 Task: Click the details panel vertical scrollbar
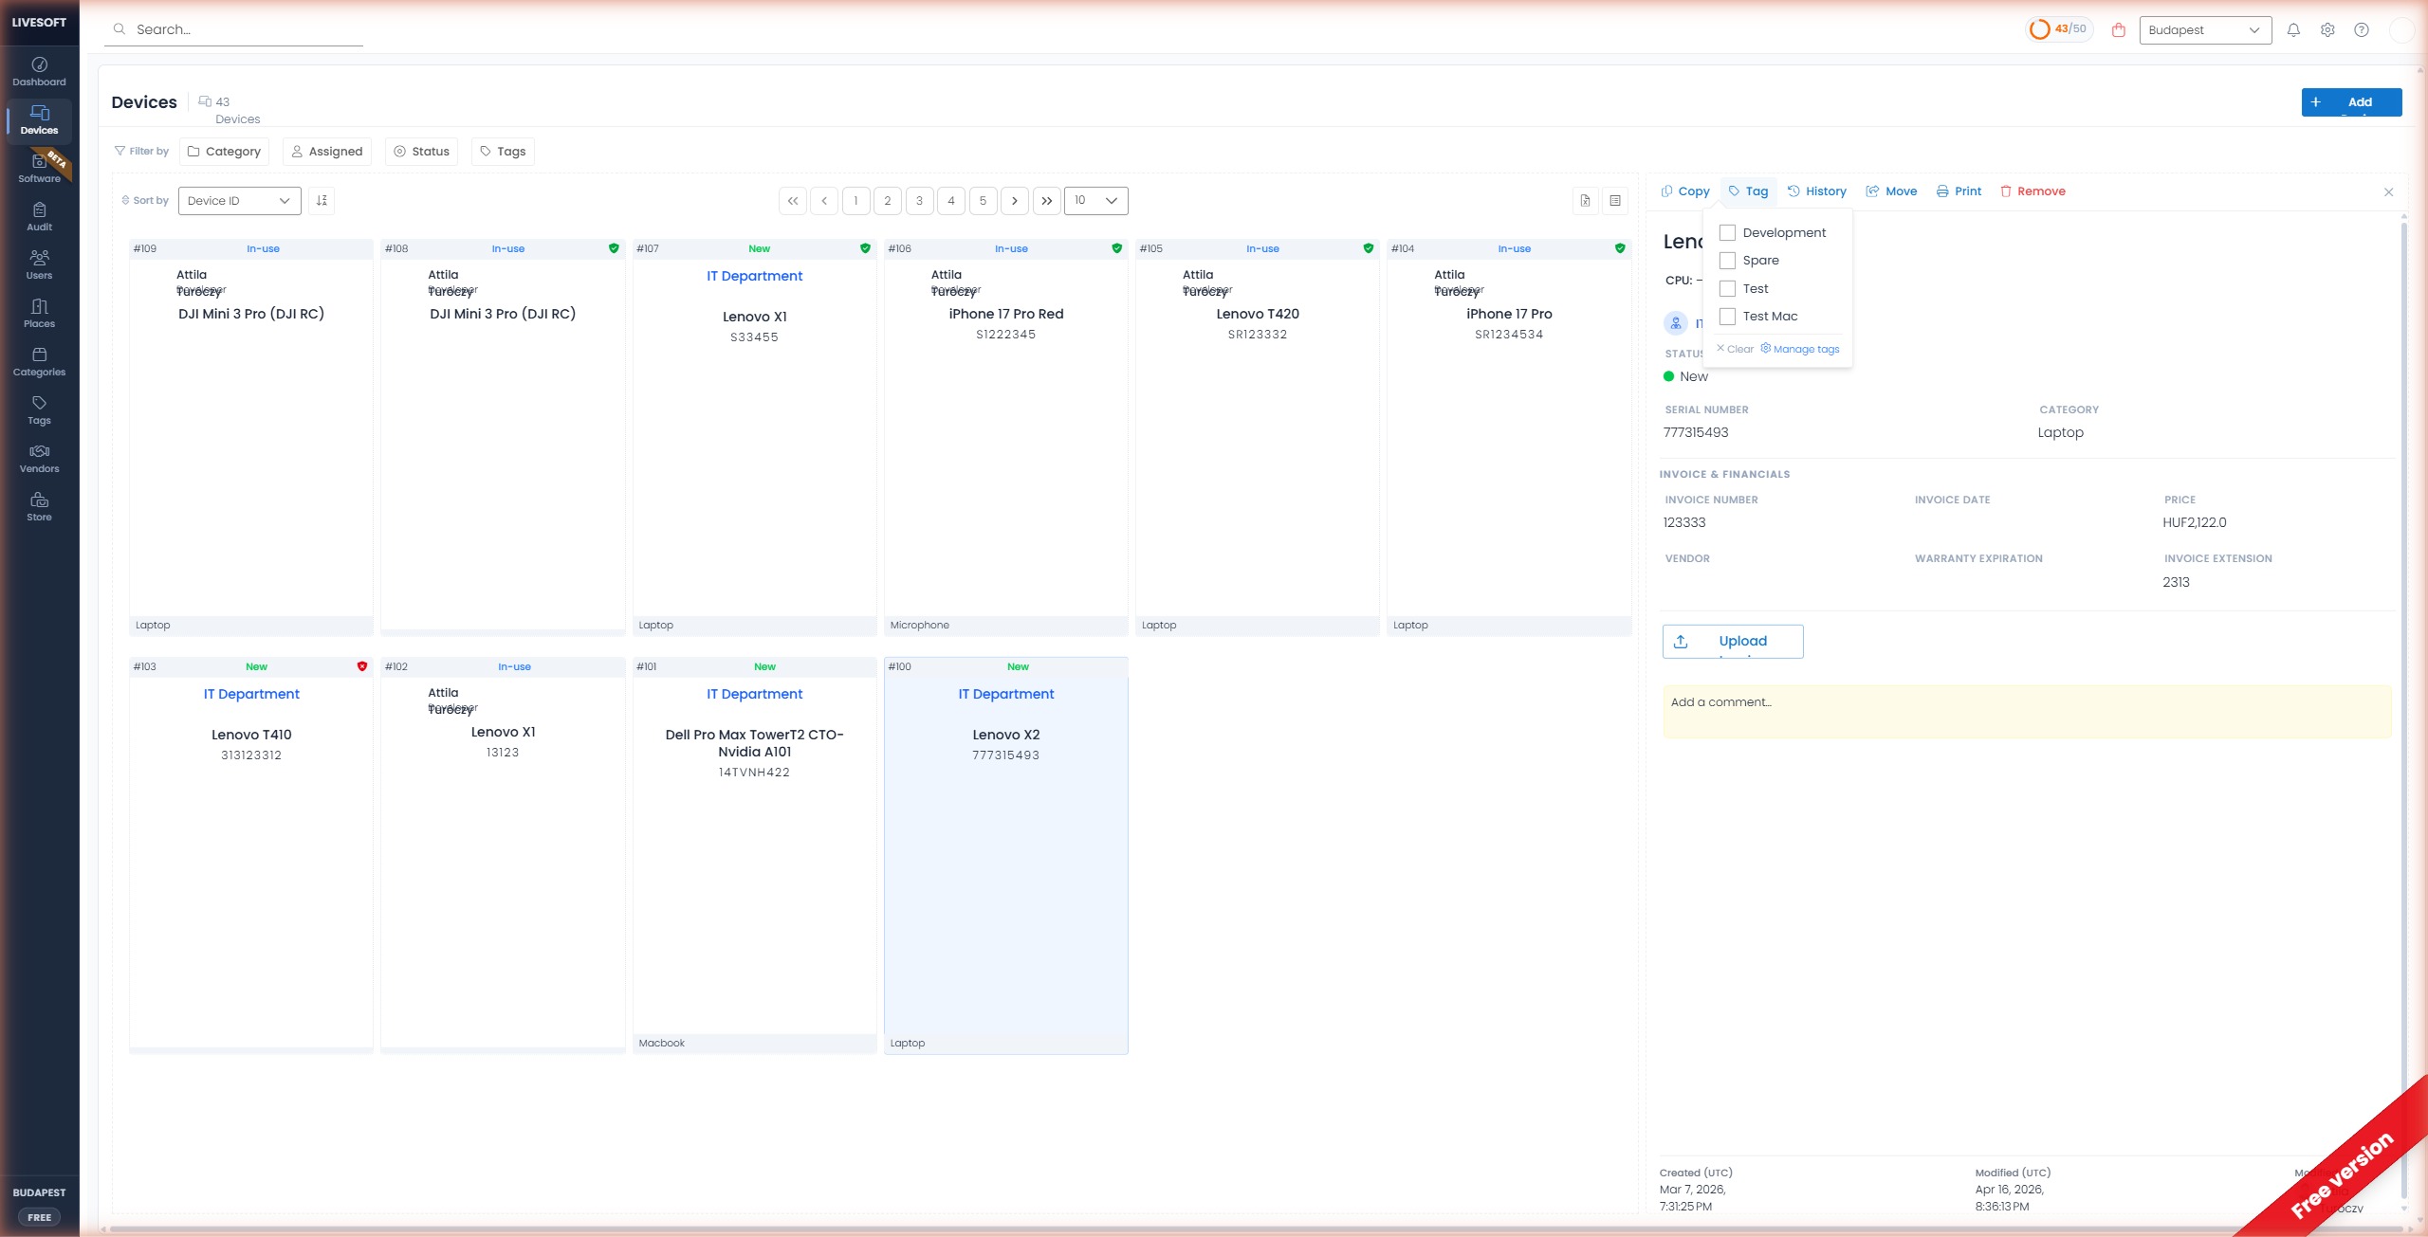click(x=2403, y=711)
